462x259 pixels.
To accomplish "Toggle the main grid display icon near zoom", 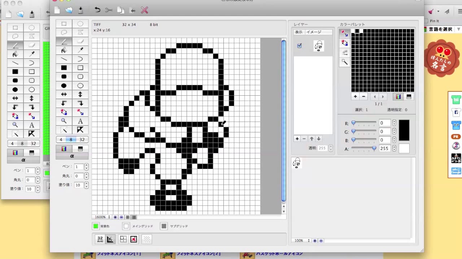I will coord(127,217).
